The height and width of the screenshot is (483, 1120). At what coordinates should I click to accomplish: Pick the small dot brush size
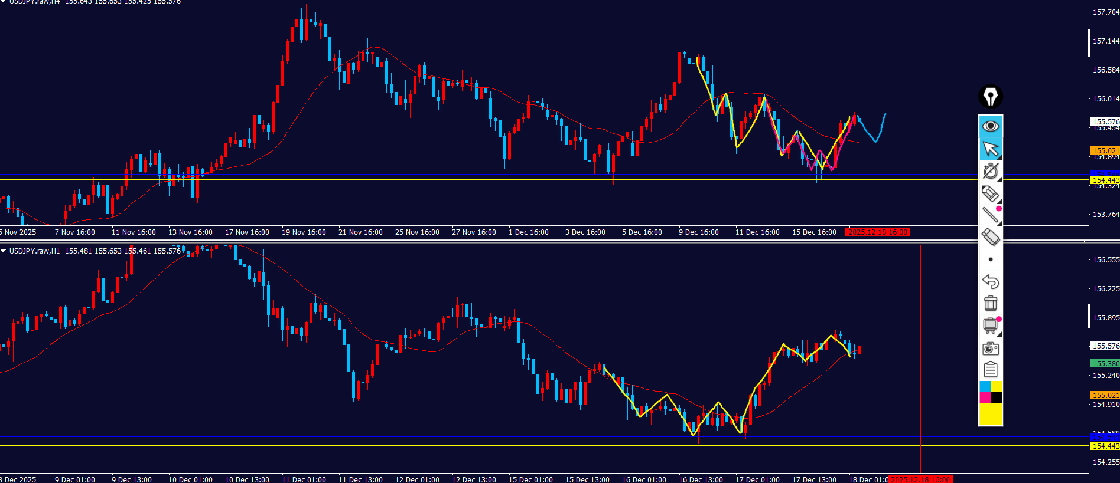pyautogui.click(x=991, y=259)
